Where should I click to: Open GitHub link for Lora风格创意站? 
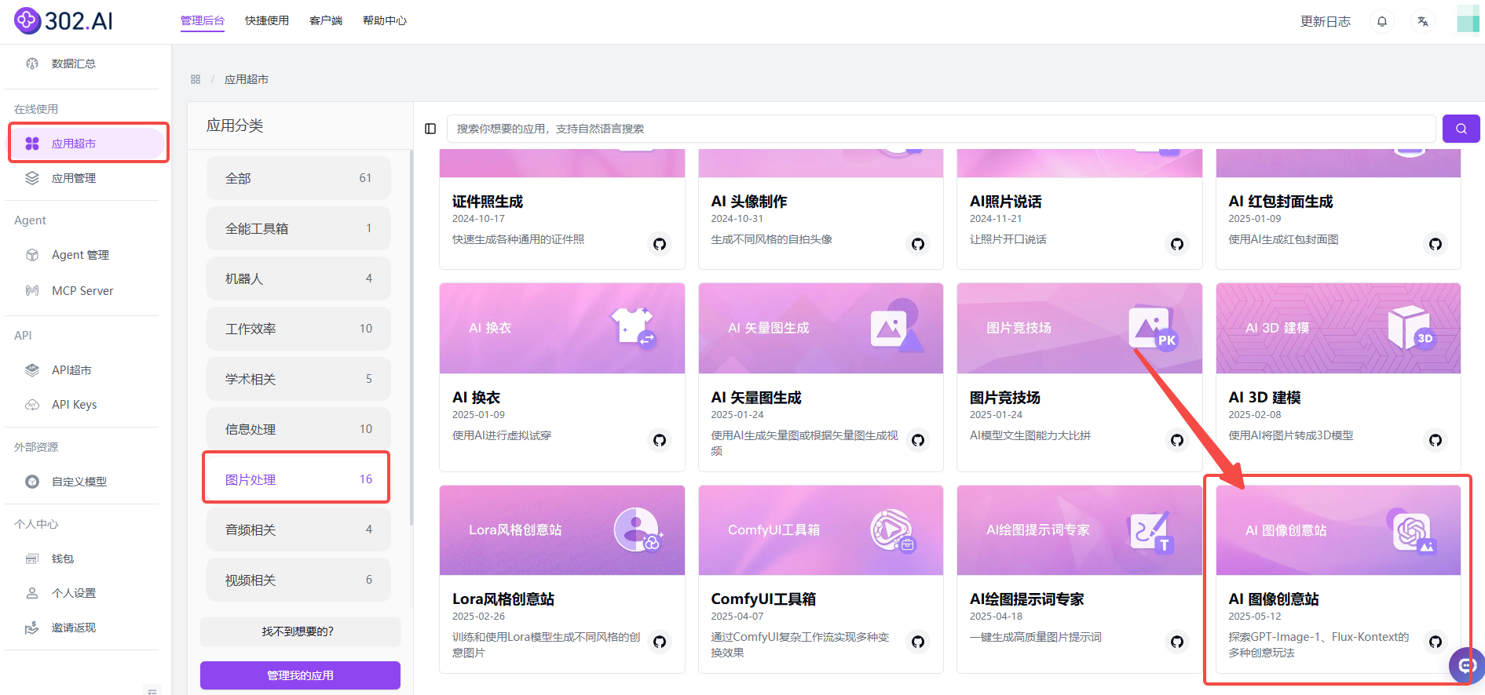[660, 642]
